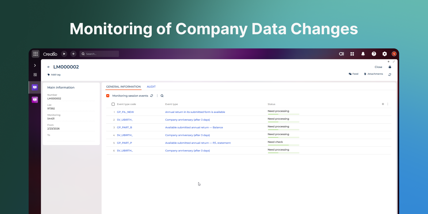
Task: Open the GP_FIL_NEW event code link
Action: [125, 112]
